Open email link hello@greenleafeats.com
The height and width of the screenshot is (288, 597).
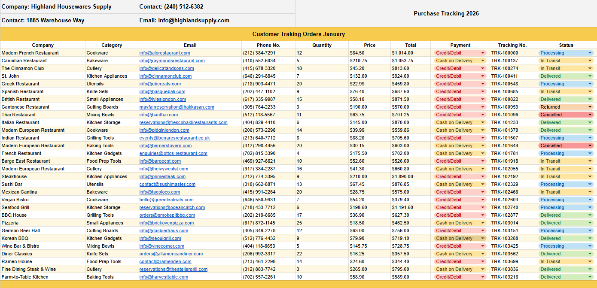coord(166,200)
